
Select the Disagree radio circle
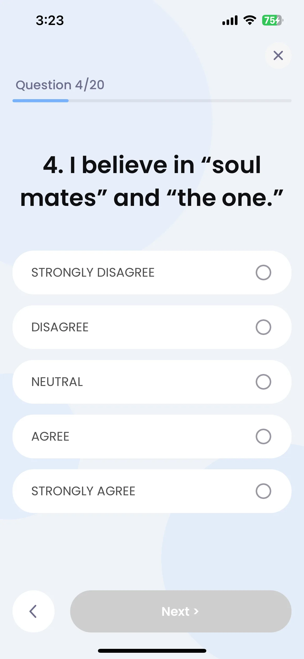coord(263,327)
